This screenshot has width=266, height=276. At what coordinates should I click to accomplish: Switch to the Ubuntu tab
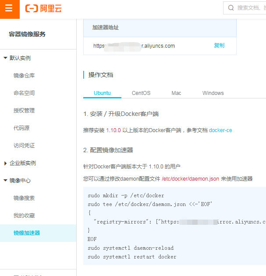[102, 93]
